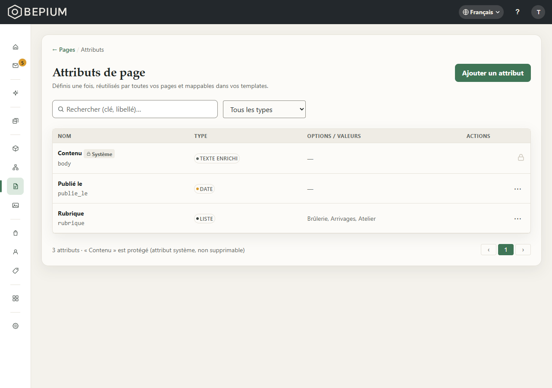Open the shopping bag orders icon

click(16, 233)
